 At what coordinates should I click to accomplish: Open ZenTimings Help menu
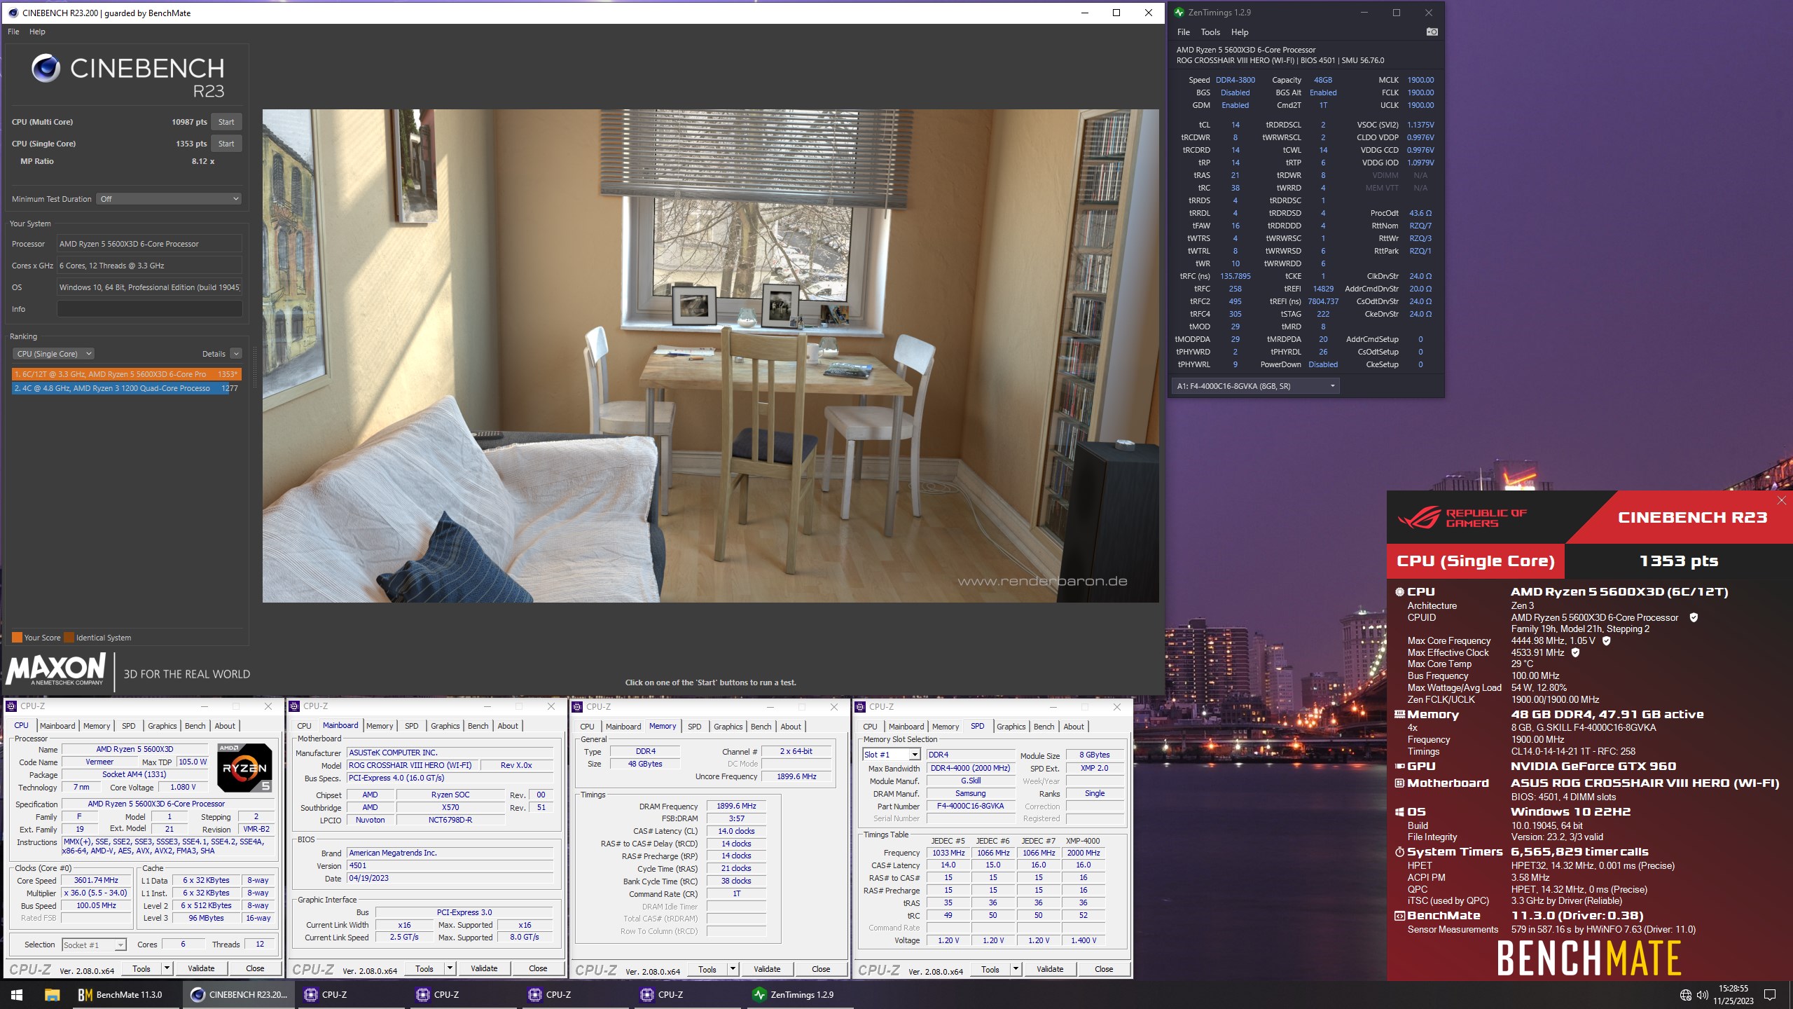(x=1240, y=32)
